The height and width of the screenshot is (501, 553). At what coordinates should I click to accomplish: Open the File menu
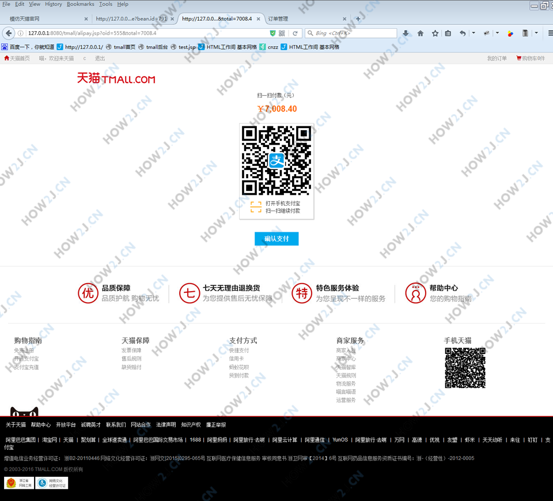[x=6, y=4]
